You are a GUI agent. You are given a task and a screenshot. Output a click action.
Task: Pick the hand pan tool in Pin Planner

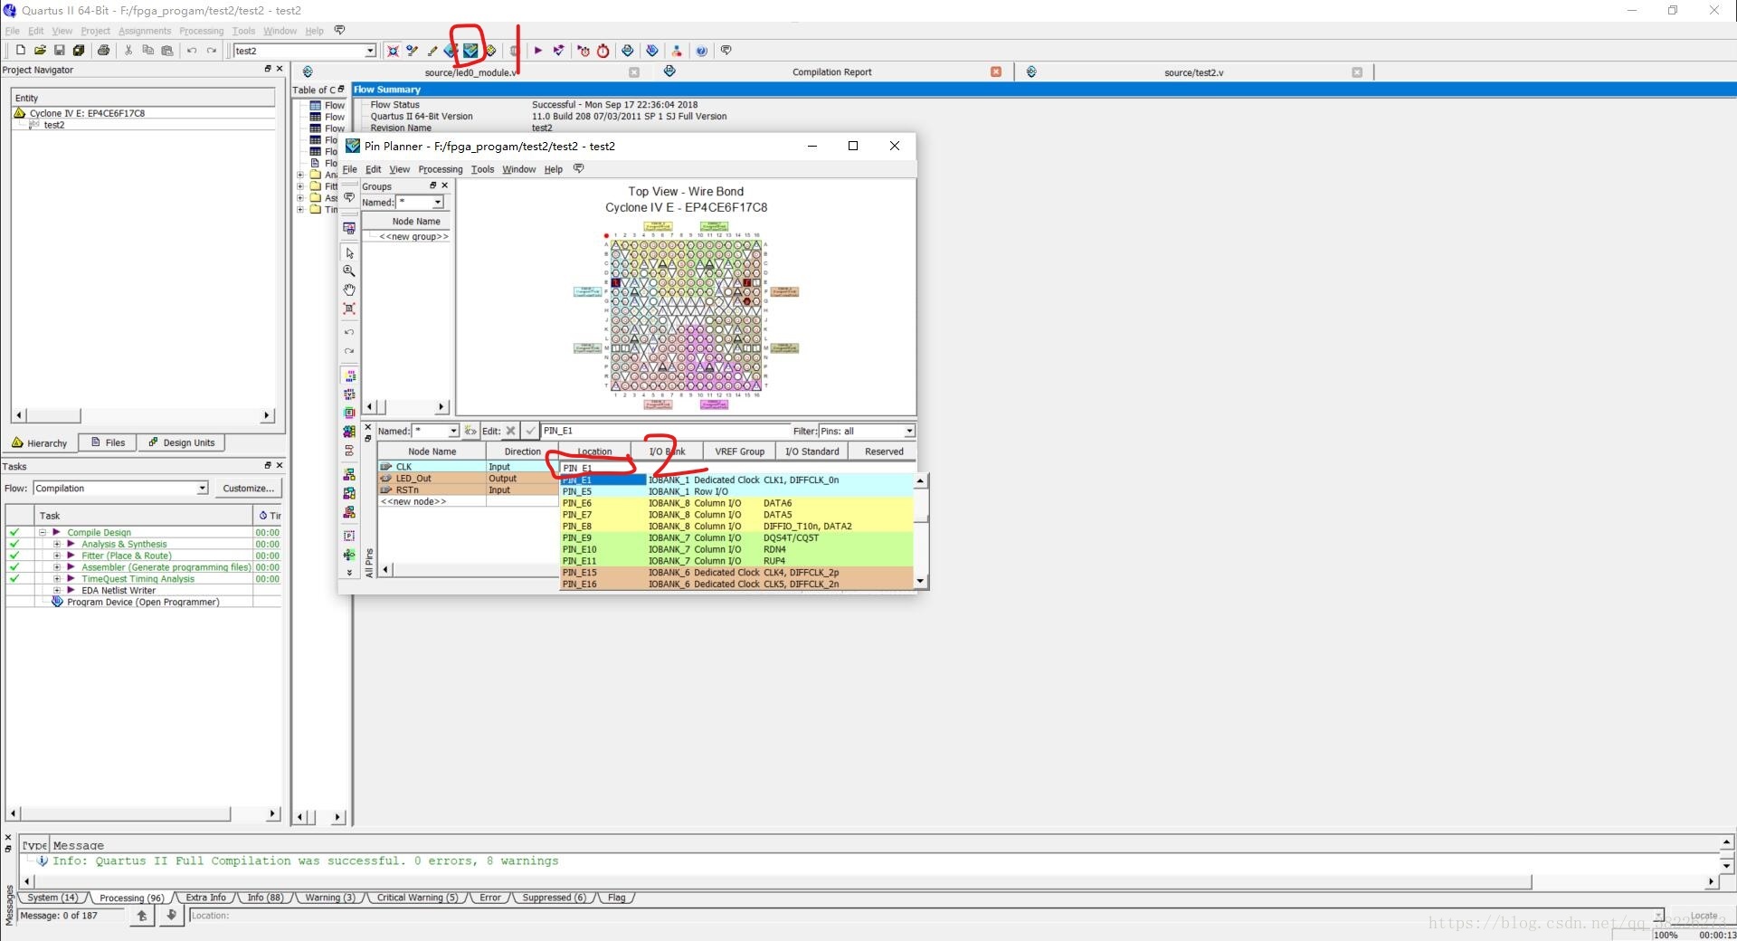[349, 290]
